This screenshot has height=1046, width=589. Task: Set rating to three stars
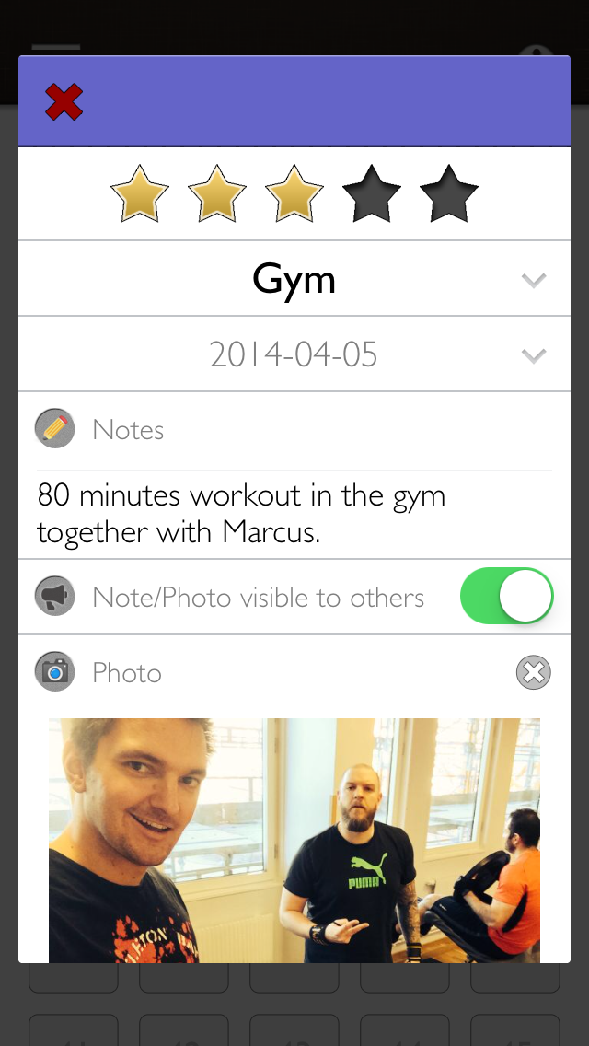pyautogui.click(x=294, y=193)
